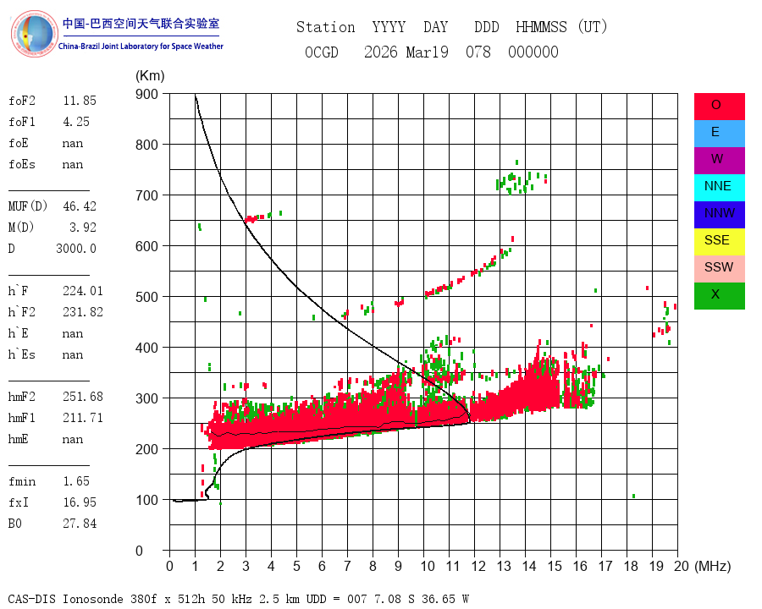Click the B0 value 27.84
Image resolution: width=762 pixels, height=609 pixels.
[x=80, y=524]
